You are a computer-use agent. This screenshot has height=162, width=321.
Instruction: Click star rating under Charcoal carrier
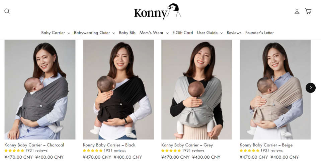14,151
